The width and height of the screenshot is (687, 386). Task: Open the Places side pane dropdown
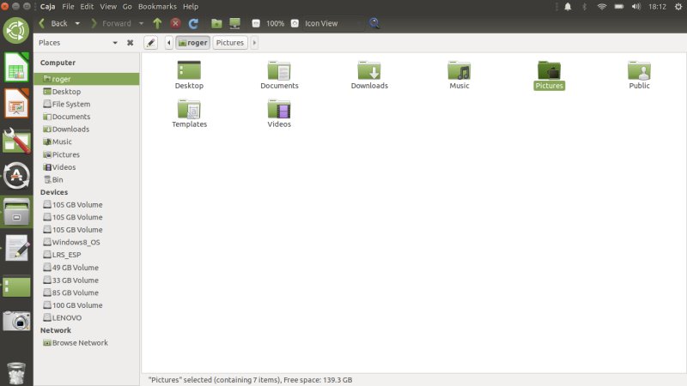coord(115,42)
